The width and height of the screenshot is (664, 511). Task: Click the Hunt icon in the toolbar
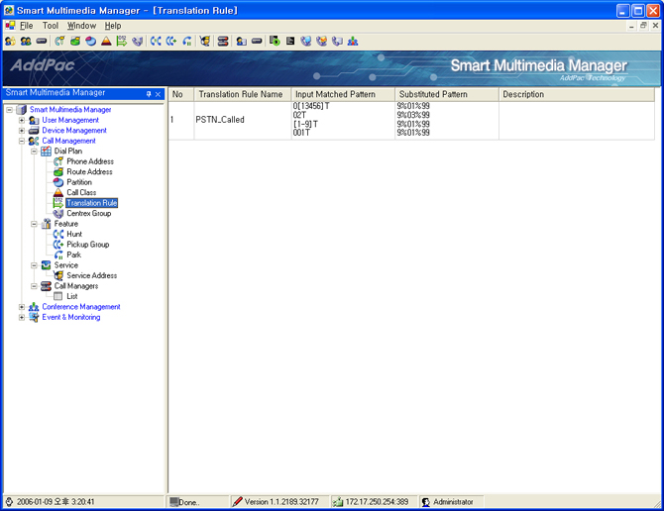(x=156, y=42)
